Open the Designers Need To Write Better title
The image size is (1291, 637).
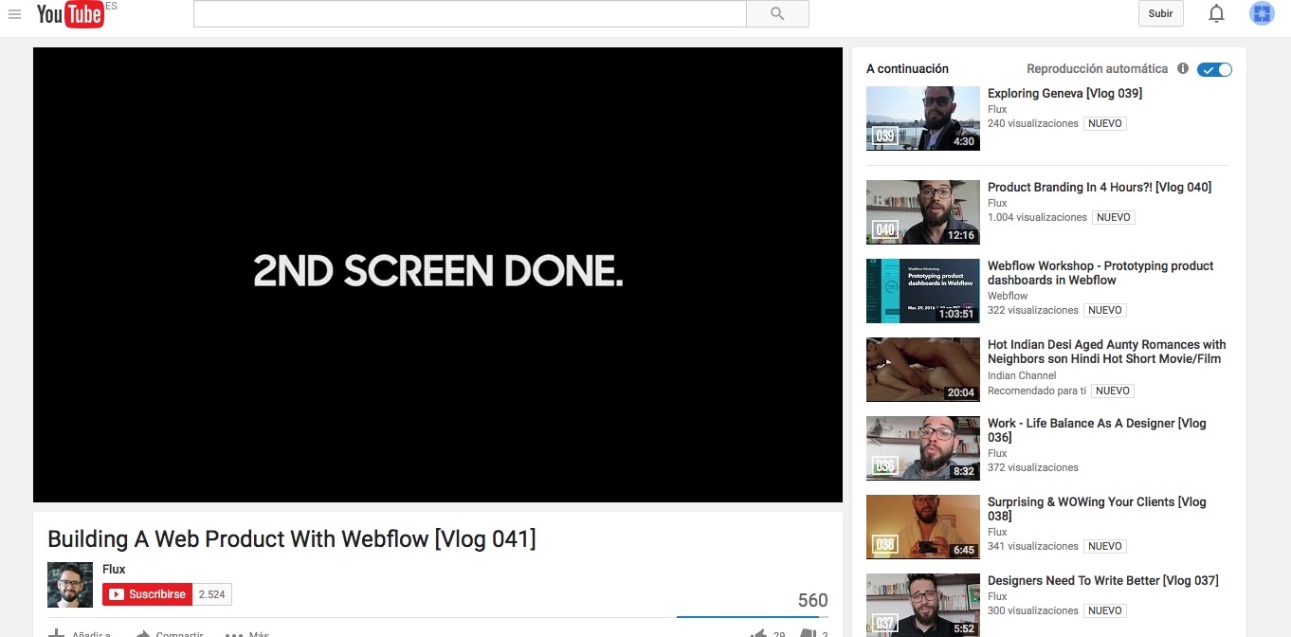(1103, 581)
